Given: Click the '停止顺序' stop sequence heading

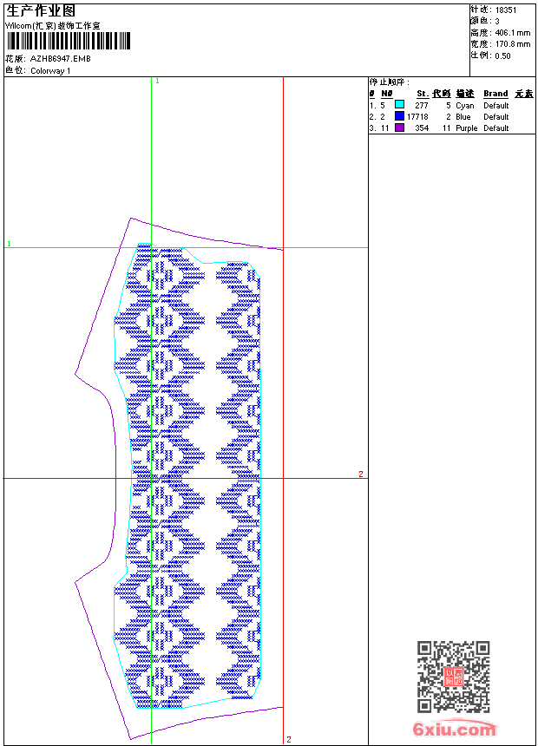Looking at the screenshot, I should 389,82.
